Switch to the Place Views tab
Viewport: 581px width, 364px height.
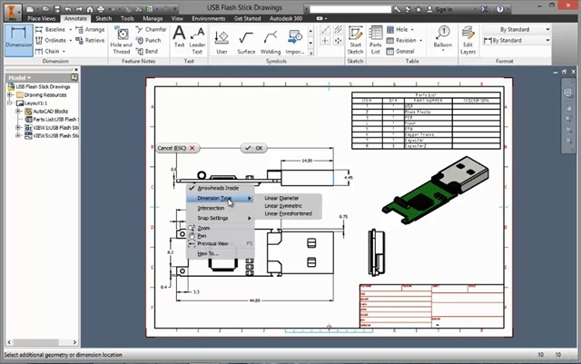[41, 18]
